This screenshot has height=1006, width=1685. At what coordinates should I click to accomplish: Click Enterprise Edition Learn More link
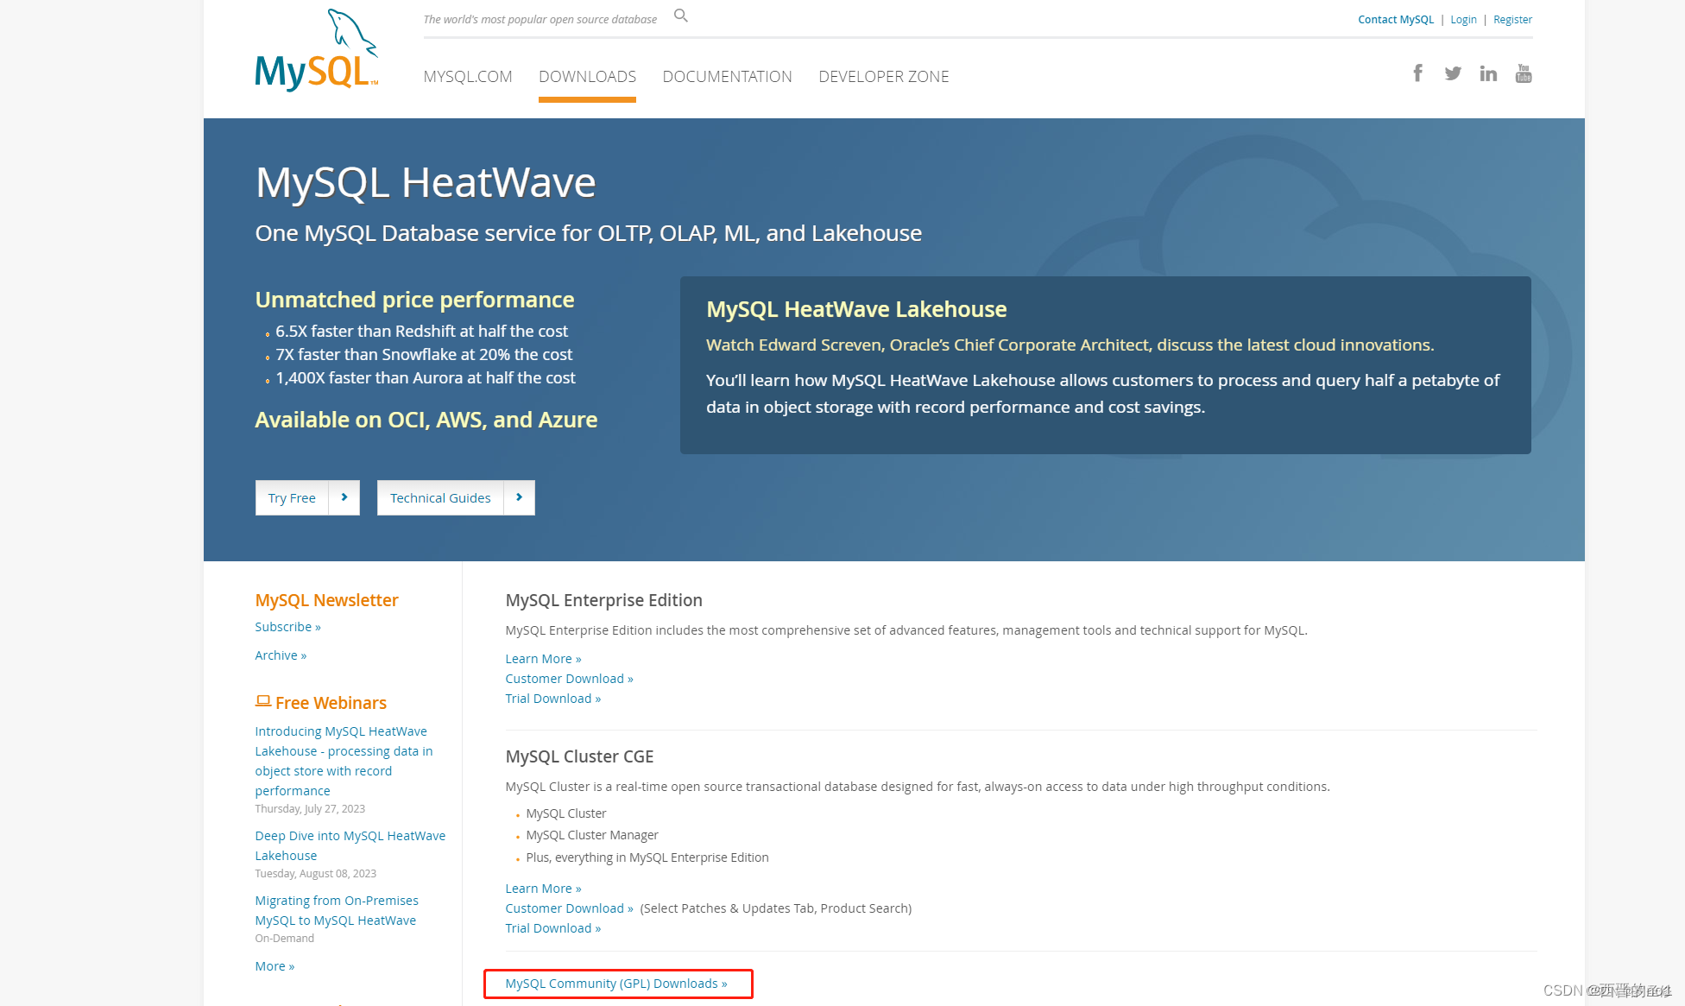click(543, 659)
